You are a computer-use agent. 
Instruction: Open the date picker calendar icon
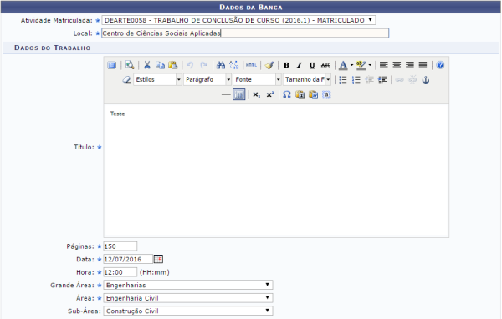[158, 259]
